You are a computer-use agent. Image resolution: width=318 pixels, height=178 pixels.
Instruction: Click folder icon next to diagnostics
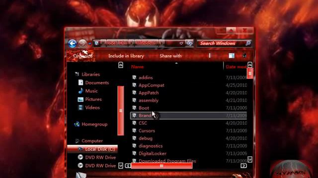(134, 146)
